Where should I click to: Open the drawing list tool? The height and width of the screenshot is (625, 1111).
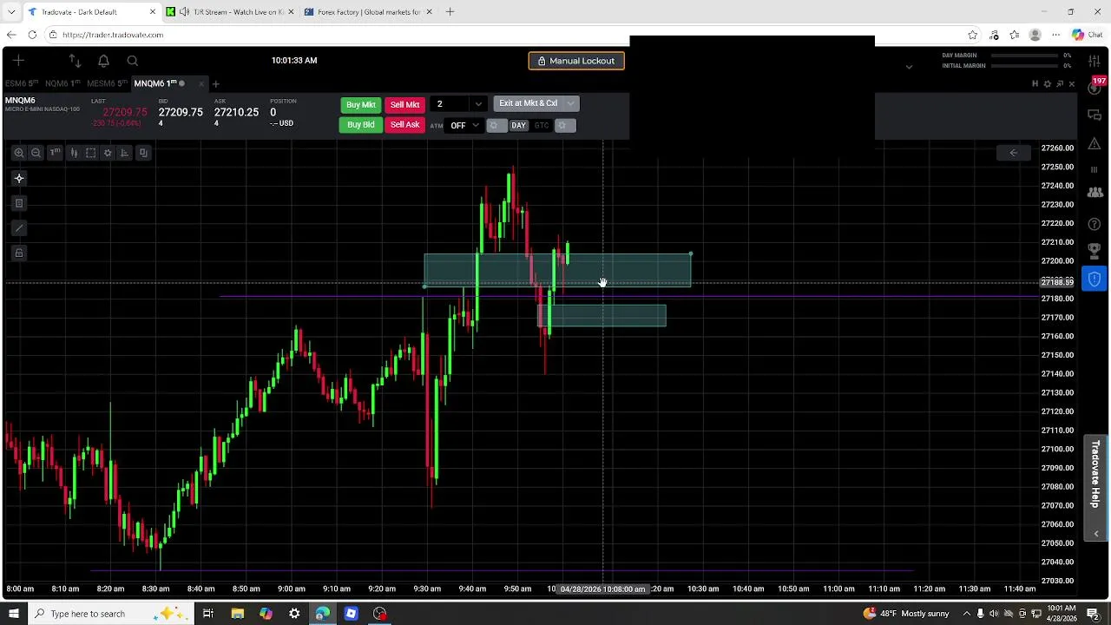pyautogui.click(x=19, y=203)
